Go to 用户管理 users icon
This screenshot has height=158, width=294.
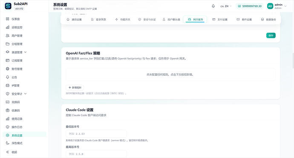pyautogui.click(x=8, y=36)
